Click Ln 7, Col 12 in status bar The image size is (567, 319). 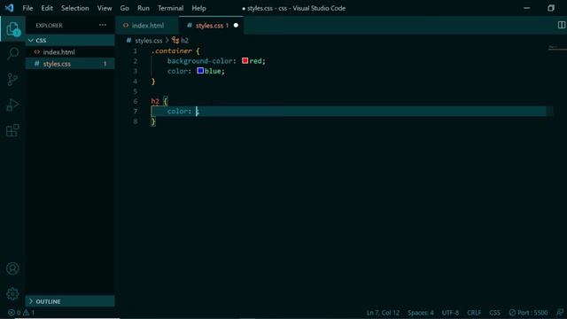(383, 313)
